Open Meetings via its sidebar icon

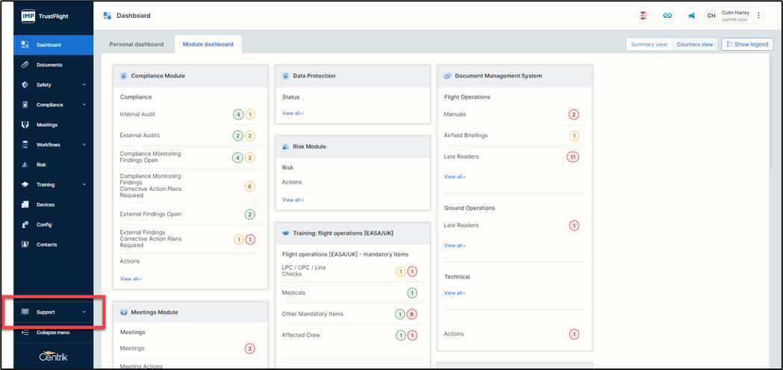[x=25, y=125]
